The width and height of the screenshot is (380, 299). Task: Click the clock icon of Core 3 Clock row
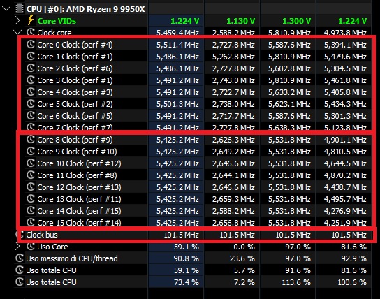point(31,80)
